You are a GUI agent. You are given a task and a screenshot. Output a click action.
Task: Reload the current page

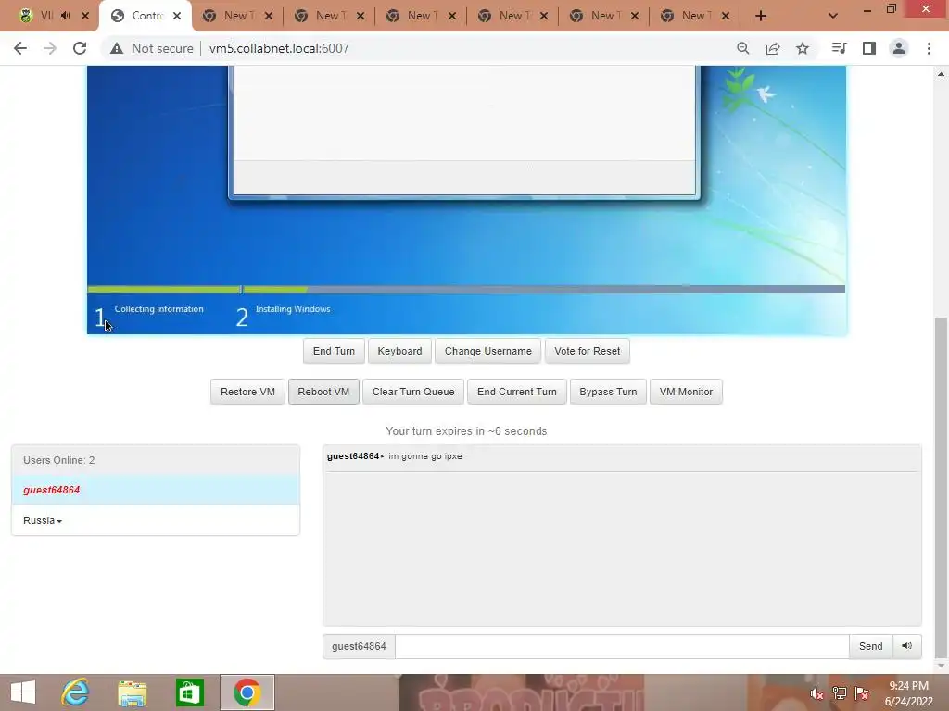coord(80,48)
